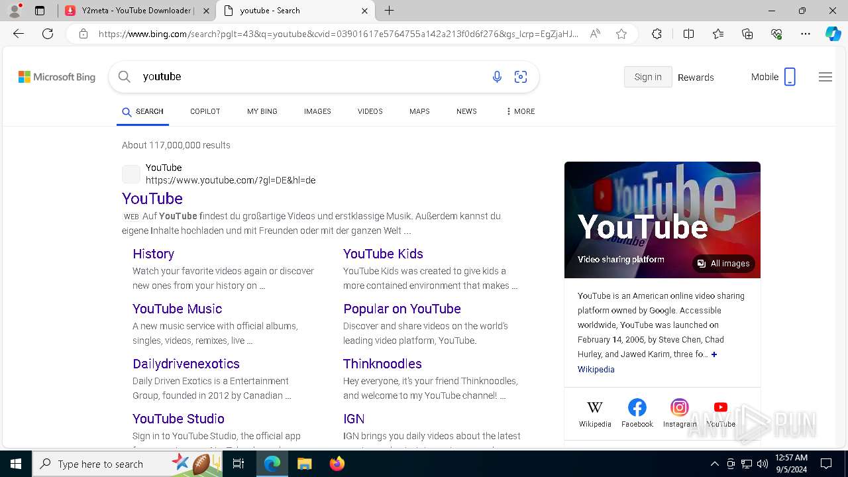Expand the MORE search categories

click(520, 111)
